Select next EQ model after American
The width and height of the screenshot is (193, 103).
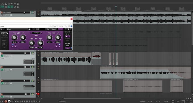41,33
